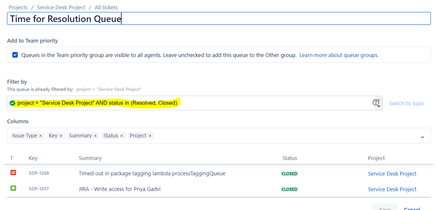Open the Projects breadcrumb
Screen dimensions: 437x210
tap(18, 7)
